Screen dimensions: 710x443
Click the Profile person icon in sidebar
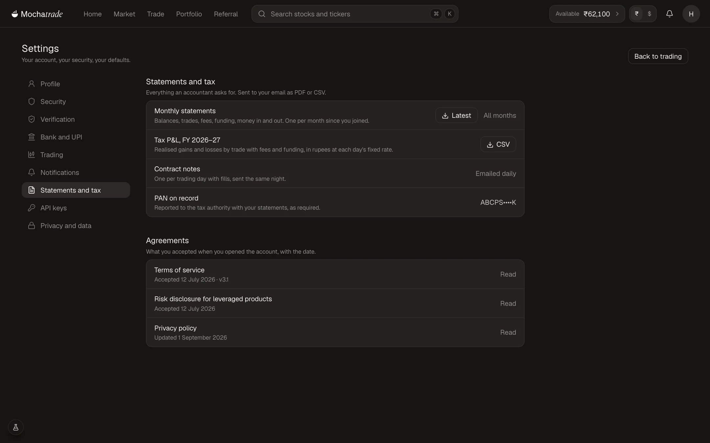click(x=32, y=84)
